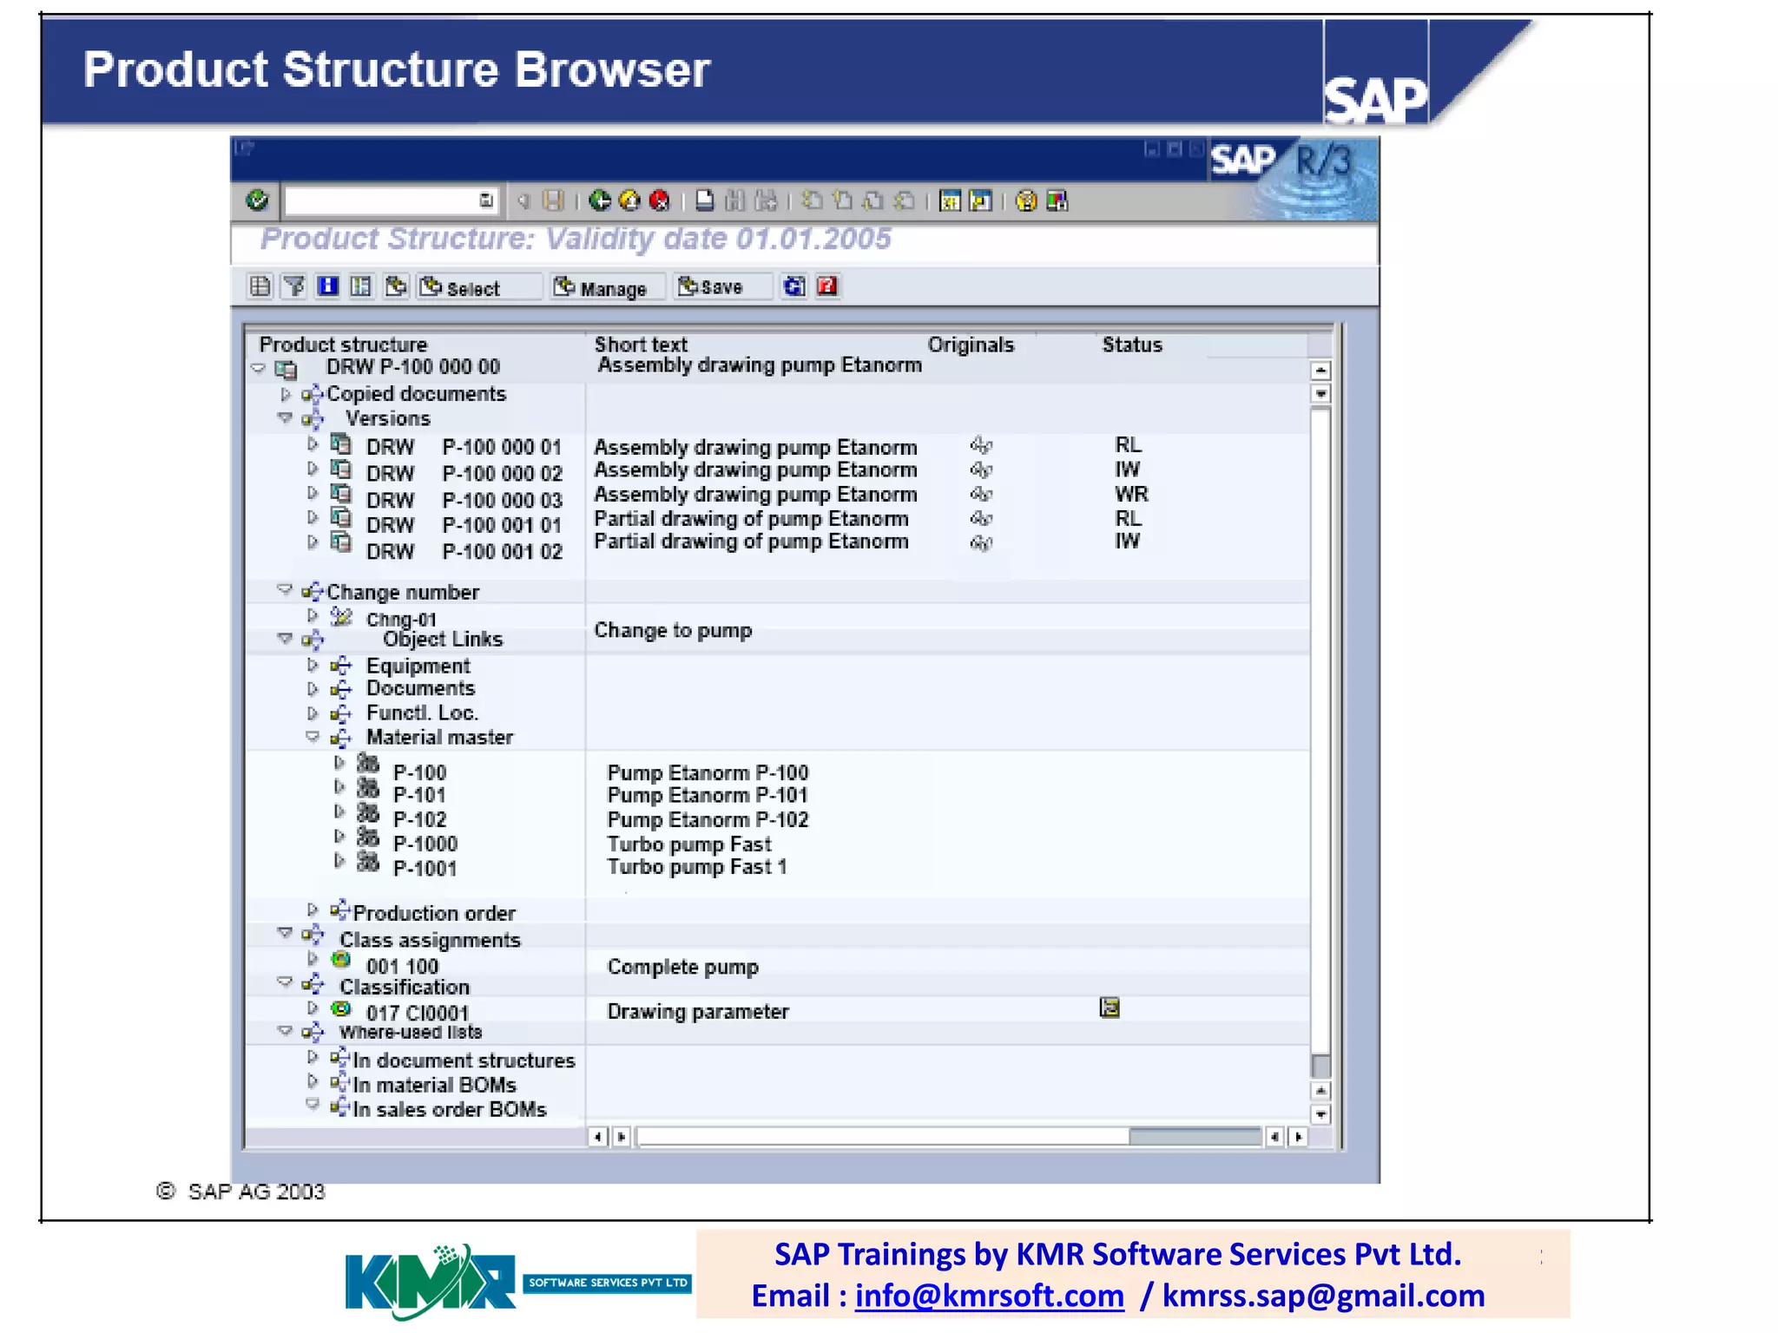This screenshot has width=1778, height=1333.
Task: Click the Print icon in toolbar
Action: (x=705, y=200)
